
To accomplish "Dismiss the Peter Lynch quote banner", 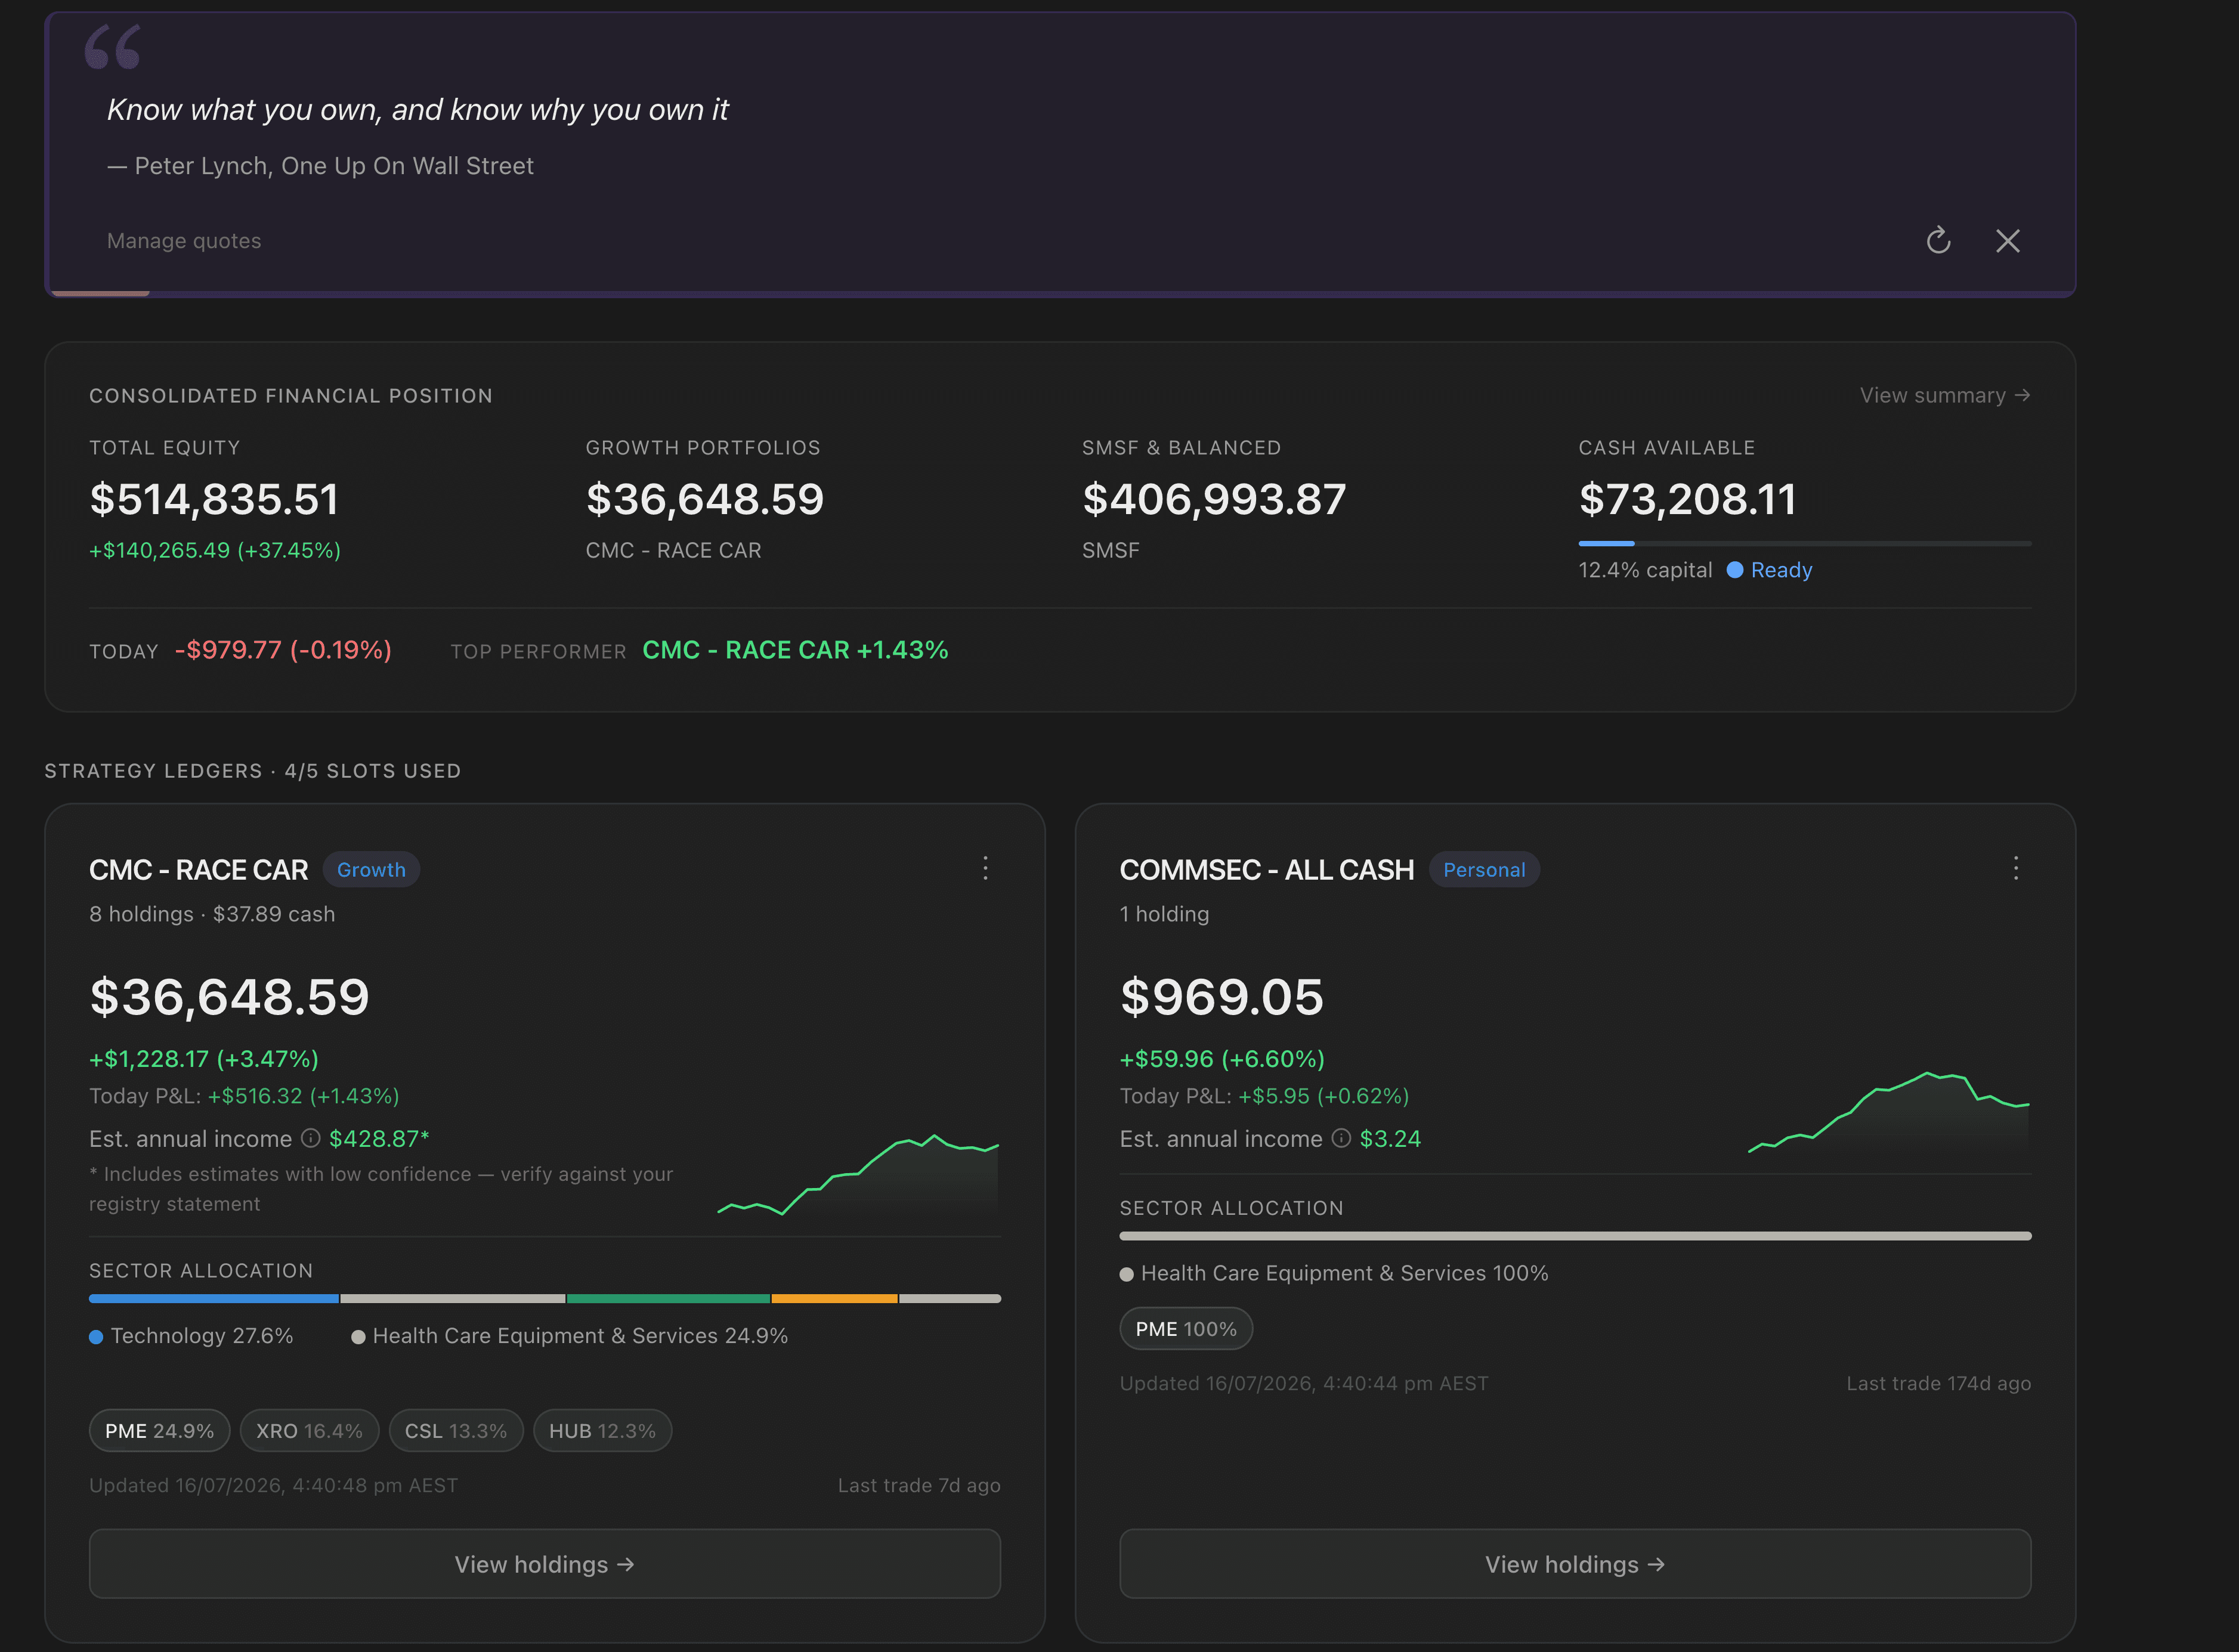I will tap(2007, 241).
